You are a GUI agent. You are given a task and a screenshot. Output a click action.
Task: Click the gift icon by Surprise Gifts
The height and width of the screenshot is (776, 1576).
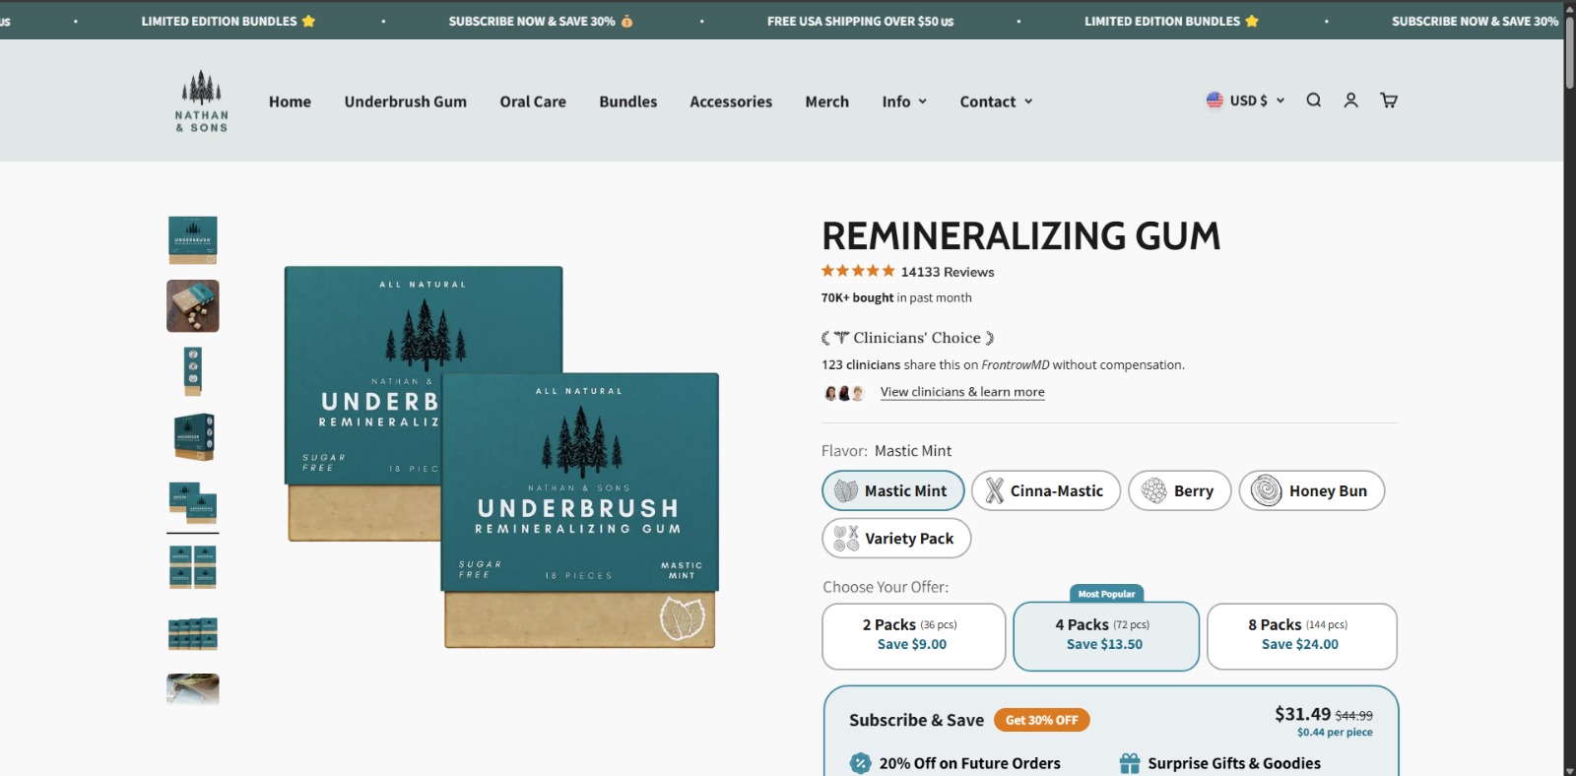pyautogui.click(x=1129, y=763)
